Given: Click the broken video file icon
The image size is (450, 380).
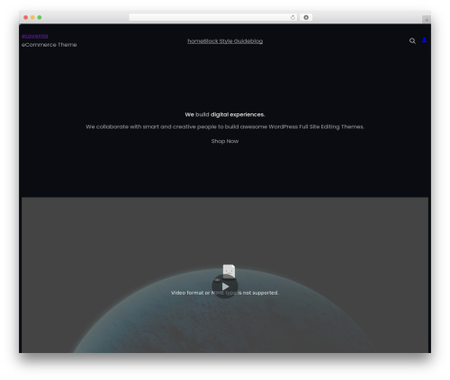Looking at the screenshot, I should (229, 271).
